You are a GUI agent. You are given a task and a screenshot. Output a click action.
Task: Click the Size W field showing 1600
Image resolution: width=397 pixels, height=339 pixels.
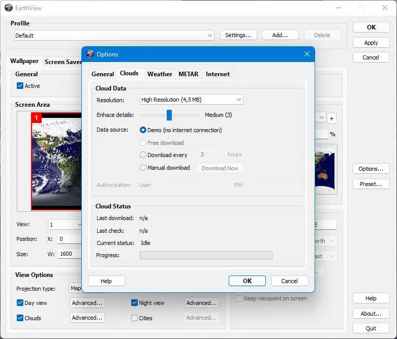(69, 254)
